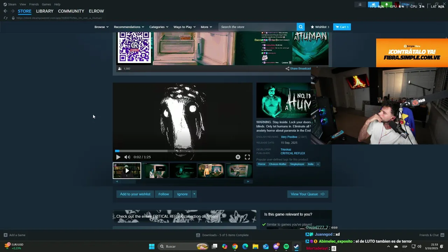Screen dimensions: 448x252
Task: Switch to the LIBRARY tab
Action: (45, 11)
